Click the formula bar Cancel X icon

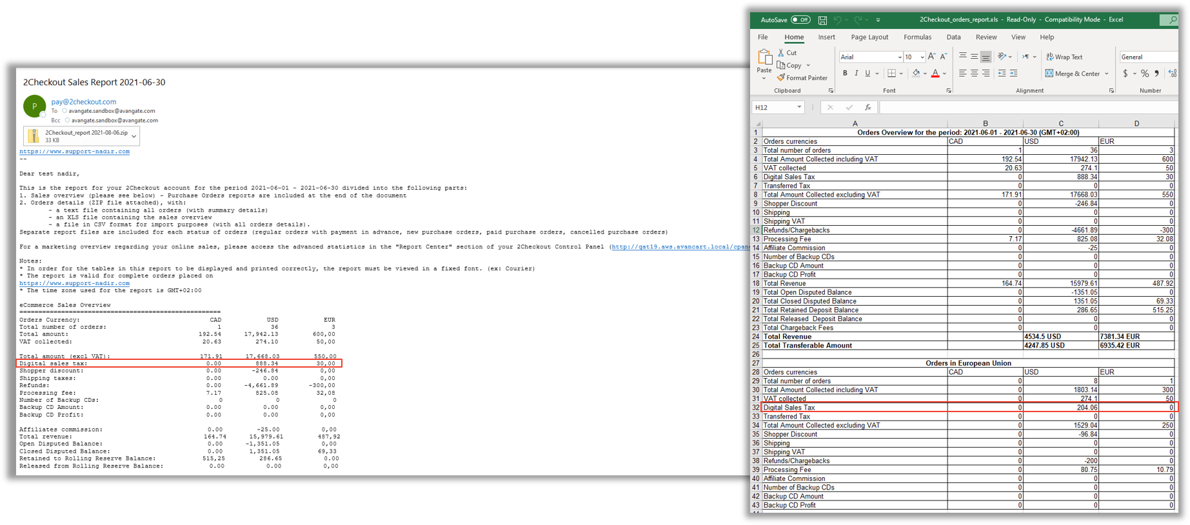point(830,108)
